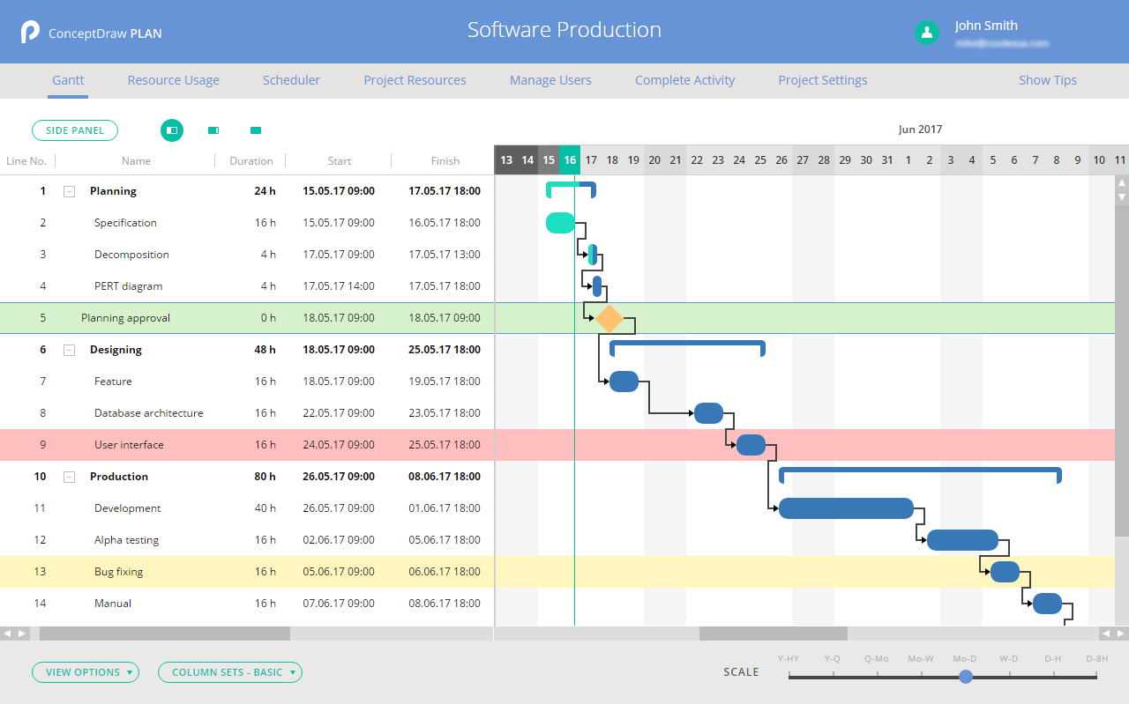Click the ConceptDraw PLAN logo

point(31,33)
